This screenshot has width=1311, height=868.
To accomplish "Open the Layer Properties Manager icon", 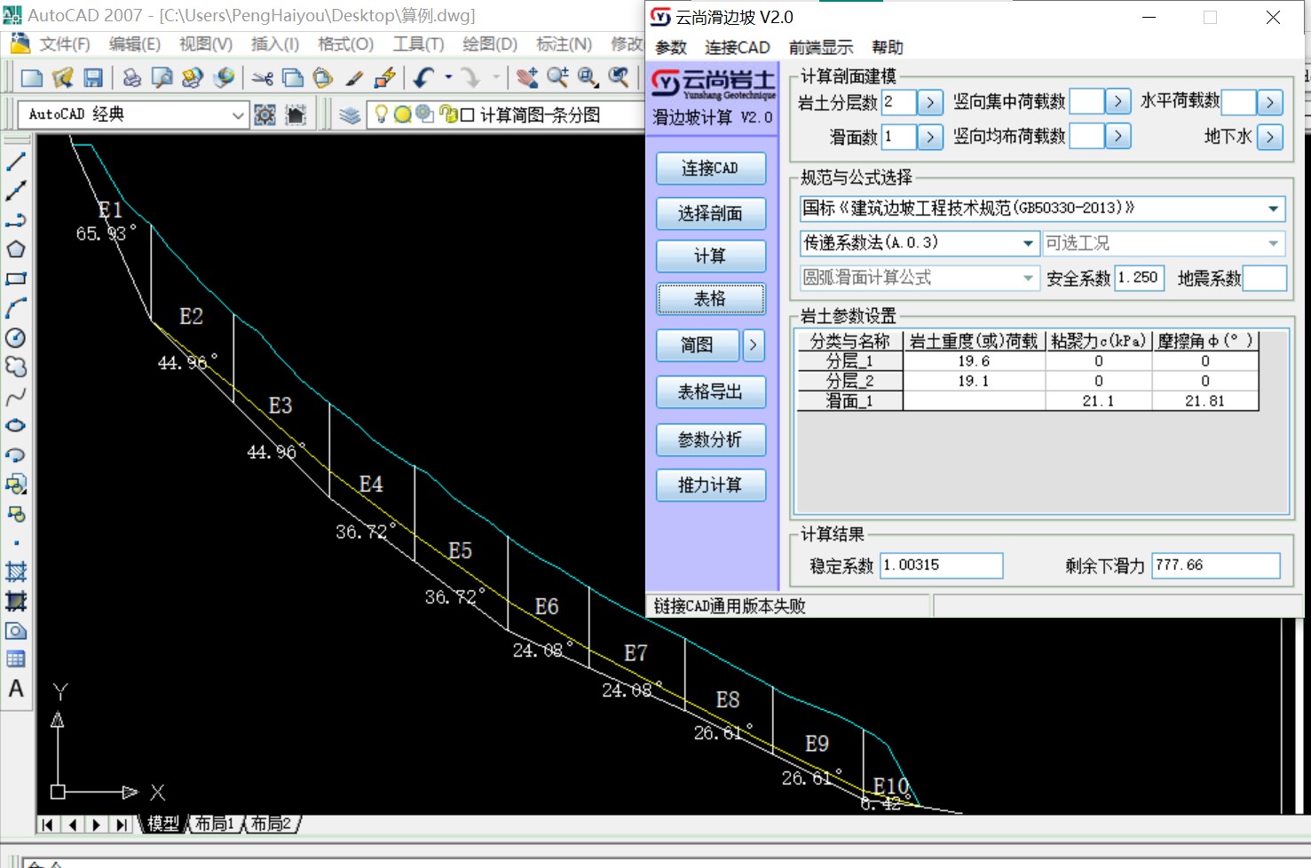I will coord(350,114).
